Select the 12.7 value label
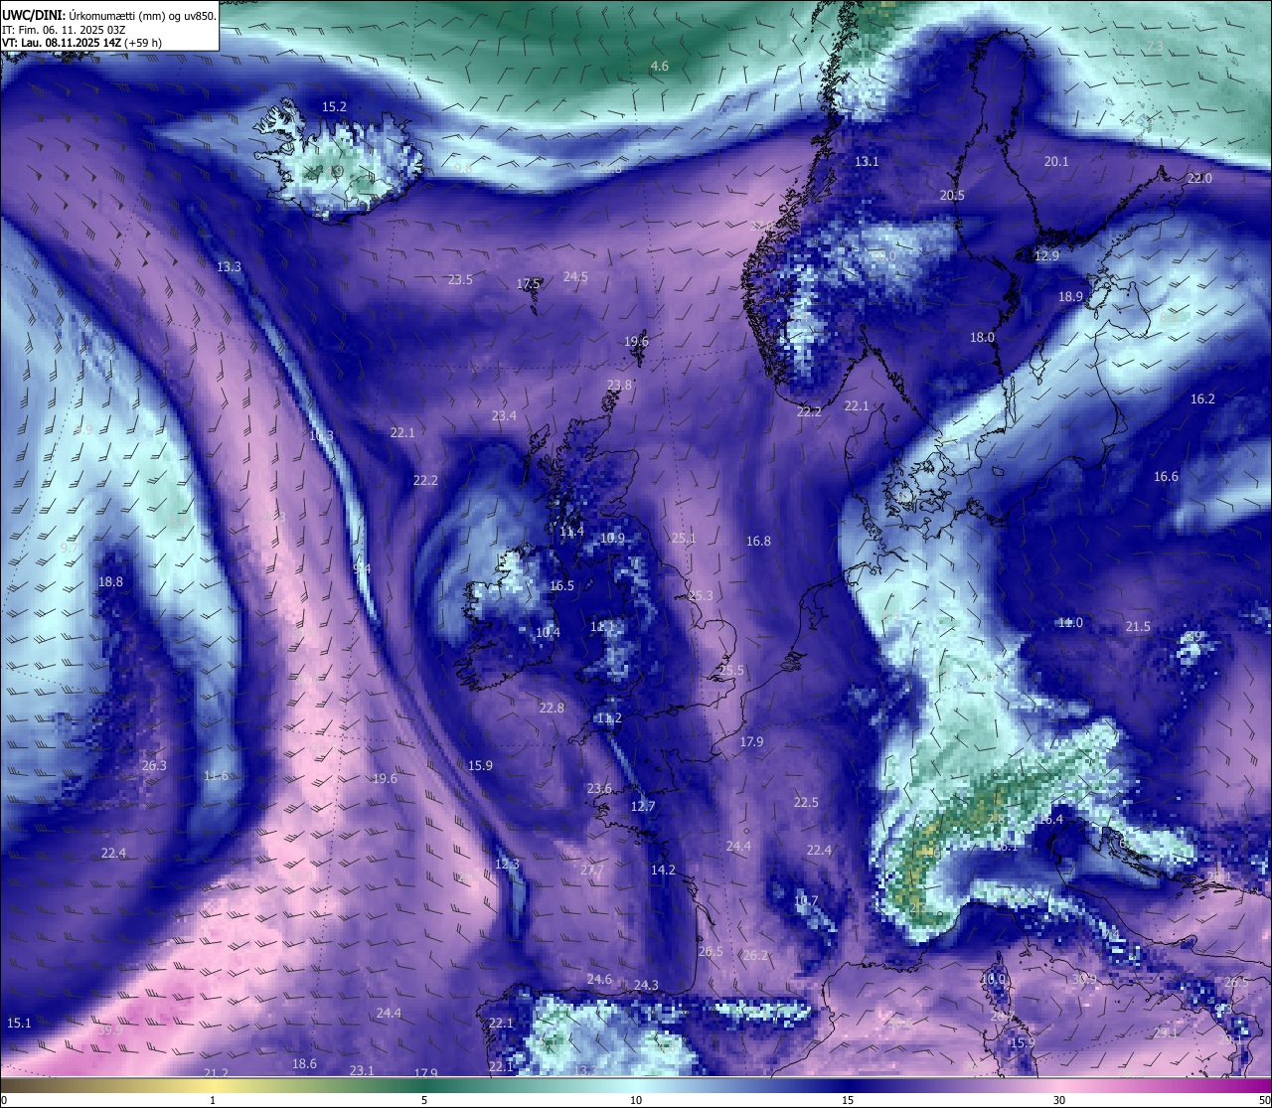This screenshot has height=1108, width=1272. coord(643,806)
